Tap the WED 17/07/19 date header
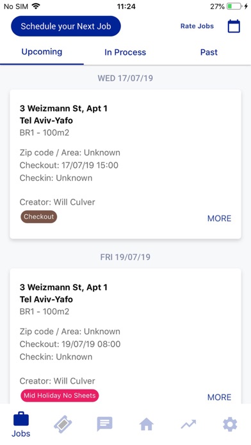Image resolution: width=251 pixels, height=445 pixels. [125, 78]
